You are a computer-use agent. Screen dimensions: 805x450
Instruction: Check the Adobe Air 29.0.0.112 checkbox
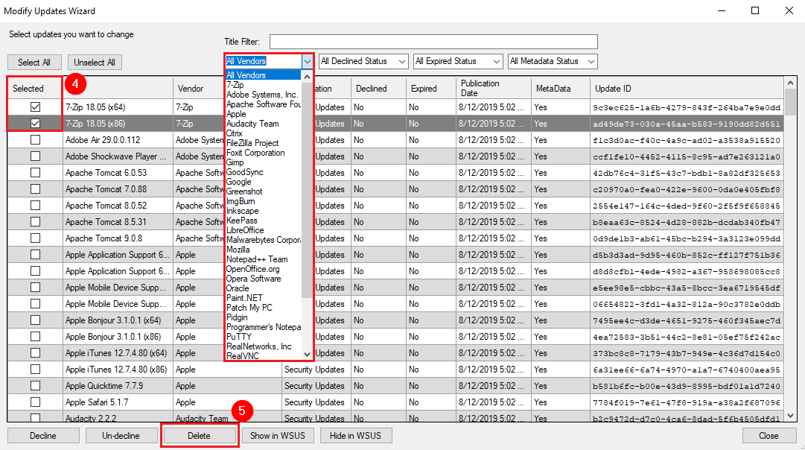(35, 140)
